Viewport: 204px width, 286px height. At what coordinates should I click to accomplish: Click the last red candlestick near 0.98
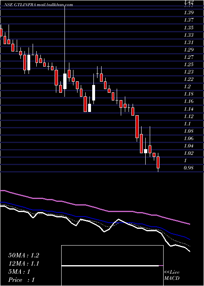[x=158, y=162]
